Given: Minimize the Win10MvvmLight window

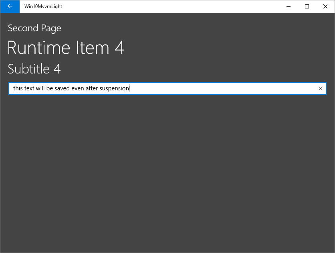Looking at the screenshot, I should tap(288, 6).
